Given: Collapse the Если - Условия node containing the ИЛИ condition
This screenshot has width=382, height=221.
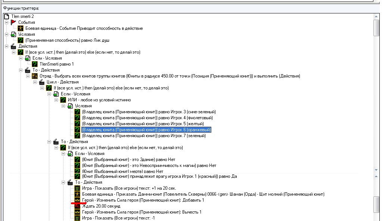Looking at the screenshot, I should 49,94.
